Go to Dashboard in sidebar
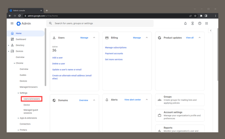The image size is (225, 139). pos(21,39)
